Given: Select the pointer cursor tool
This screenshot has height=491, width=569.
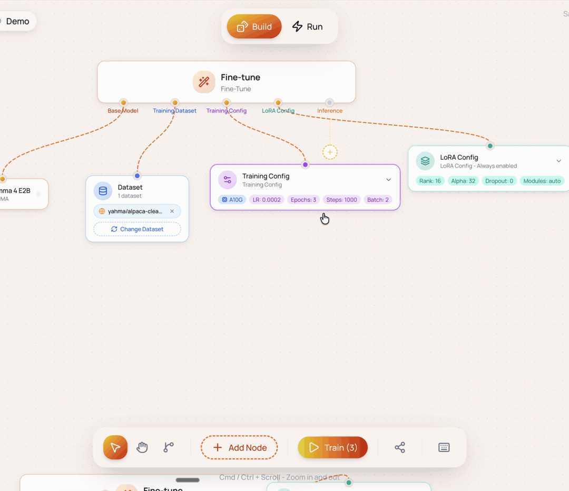Looking at the screenshot, I should pyautogui.click(x=115, y=447).
